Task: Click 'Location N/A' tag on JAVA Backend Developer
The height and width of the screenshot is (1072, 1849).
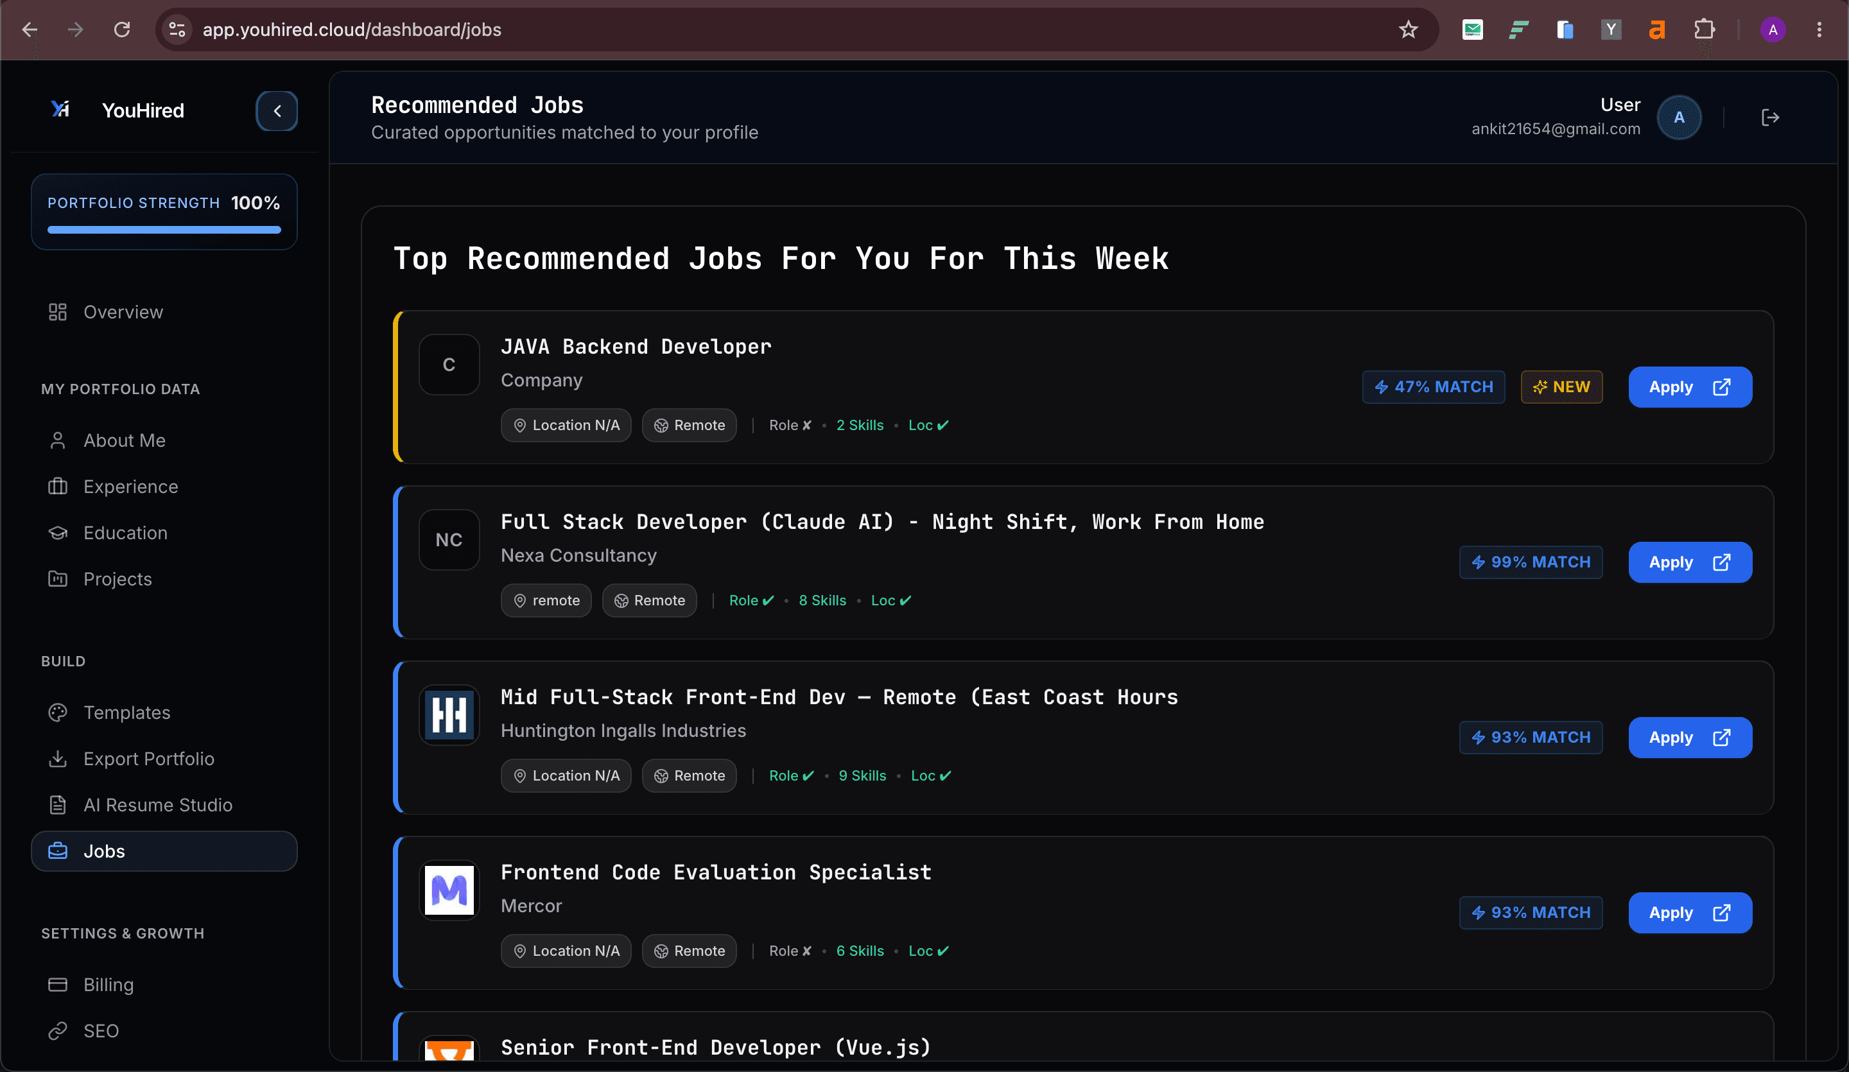Action: (566, 425)
